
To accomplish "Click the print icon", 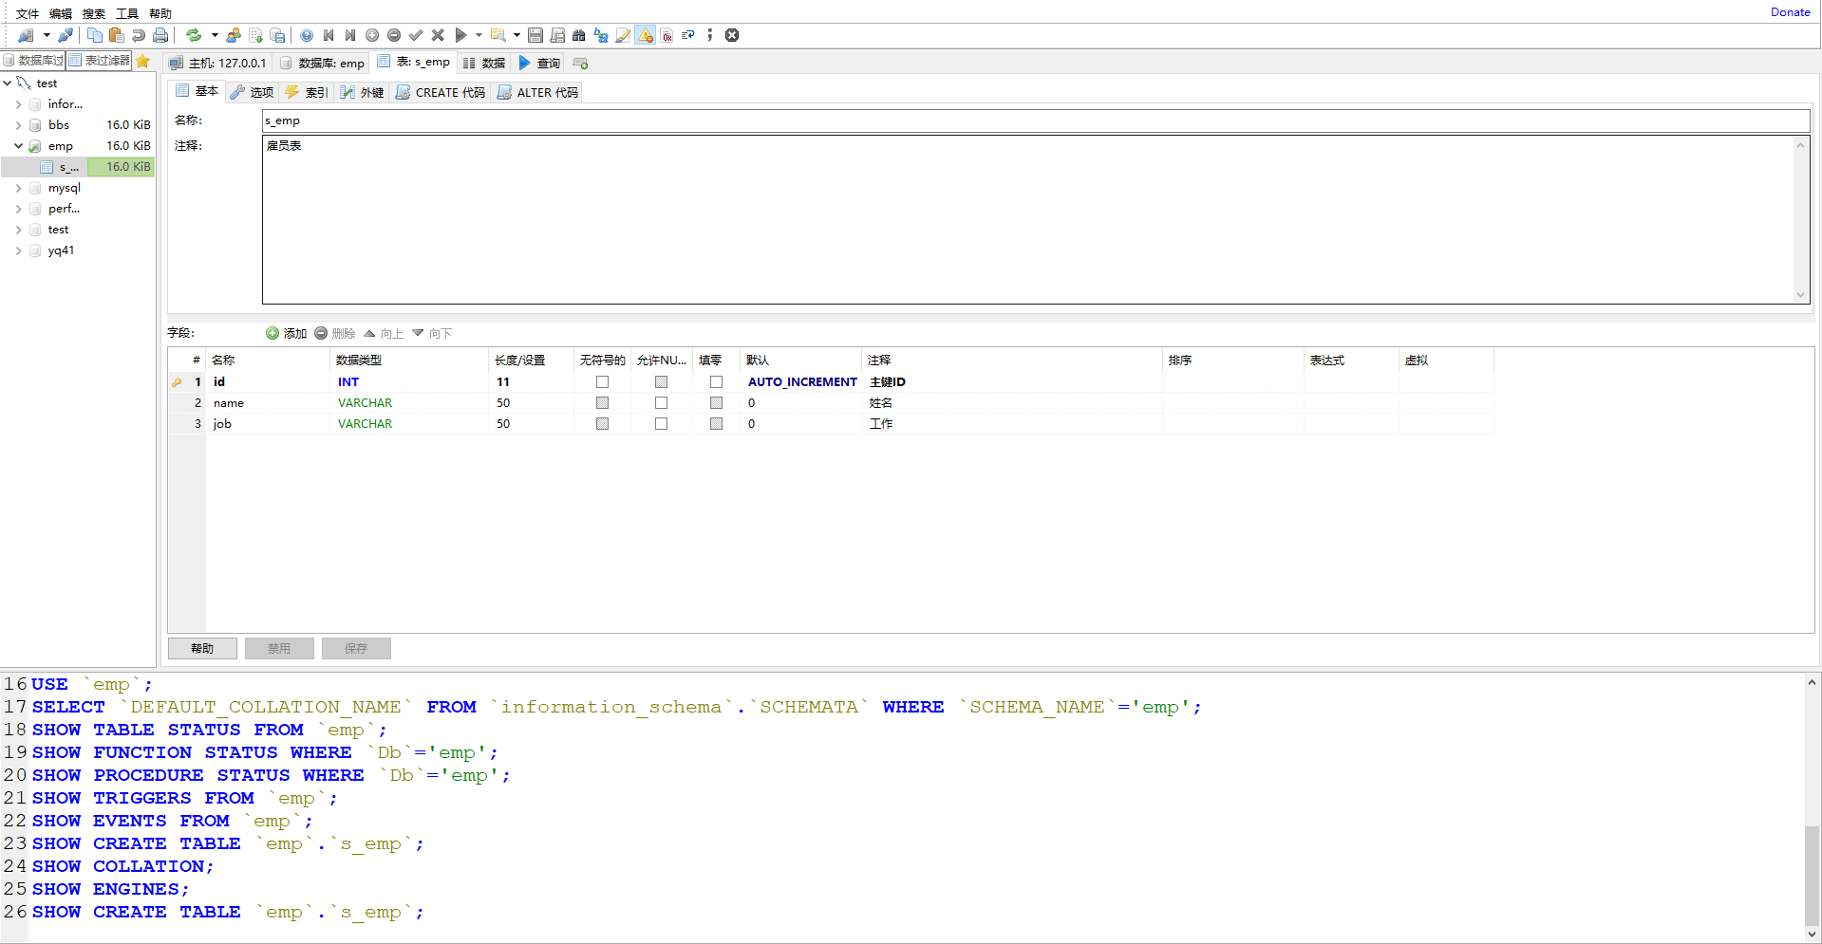I will pos(160,35).
